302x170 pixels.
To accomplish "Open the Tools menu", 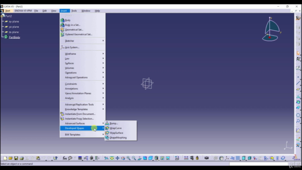I will click(74, 11).
